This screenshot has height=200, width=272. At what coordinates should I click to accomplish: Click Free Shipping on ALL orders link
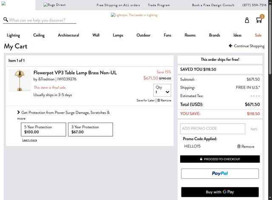(x=118, y=5)
